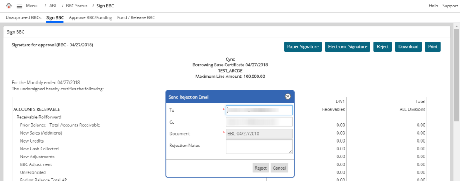Switch to Unapproved BBCs tab

point(23,18)
